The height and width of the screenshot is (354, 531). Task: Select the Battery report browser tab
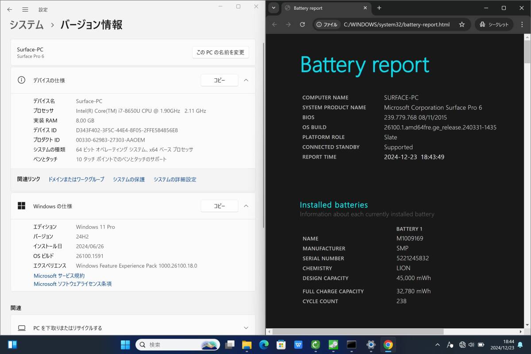tap(326, 8)
